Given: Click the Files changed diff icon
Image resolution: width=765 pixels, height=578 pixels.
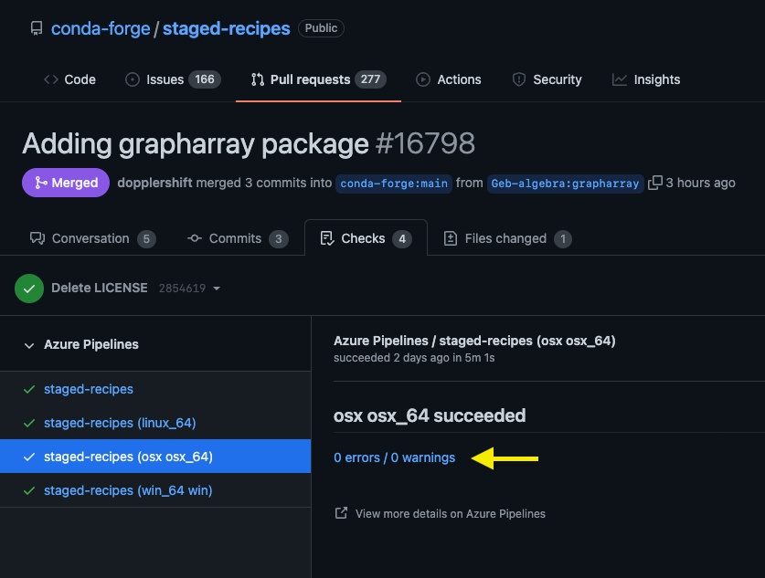Looking at the screenshot, I should 451,238.
